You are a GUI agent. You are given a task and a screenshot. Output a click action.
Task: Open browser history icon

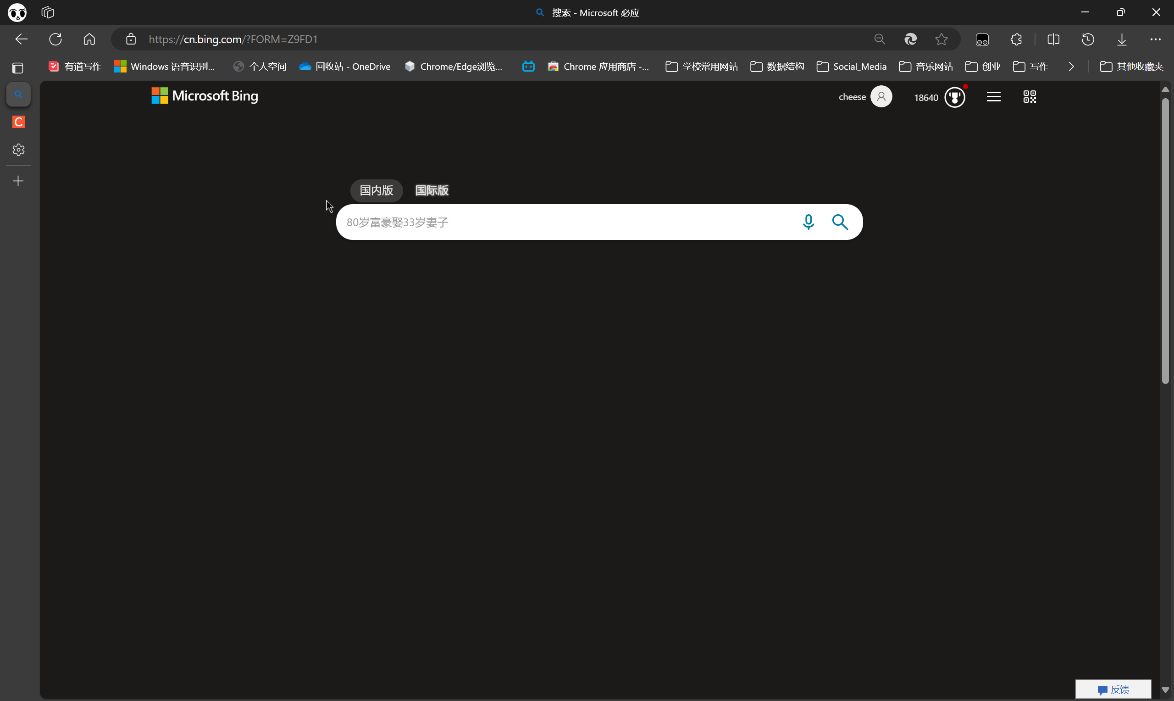[1088, 39]
